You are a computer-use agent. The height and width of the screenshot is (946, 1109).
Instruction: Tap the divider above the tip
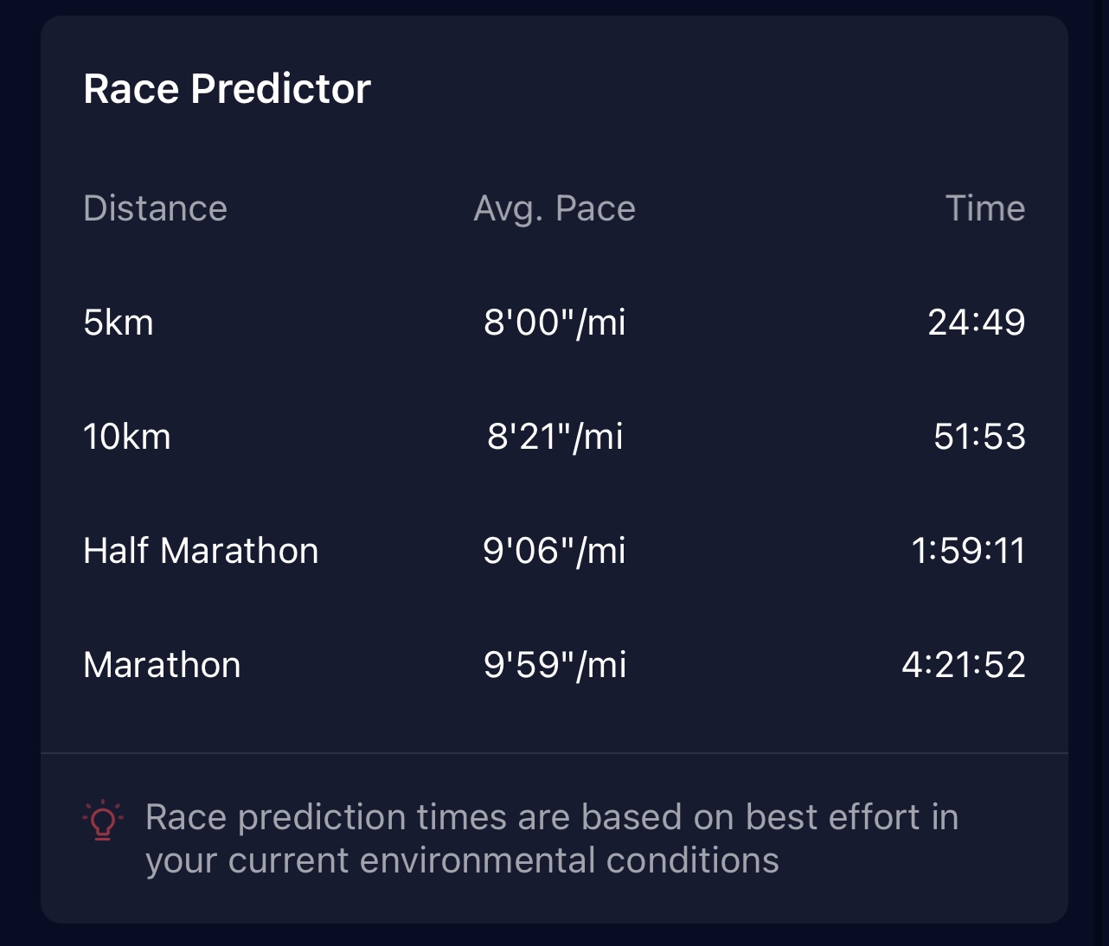554,753
